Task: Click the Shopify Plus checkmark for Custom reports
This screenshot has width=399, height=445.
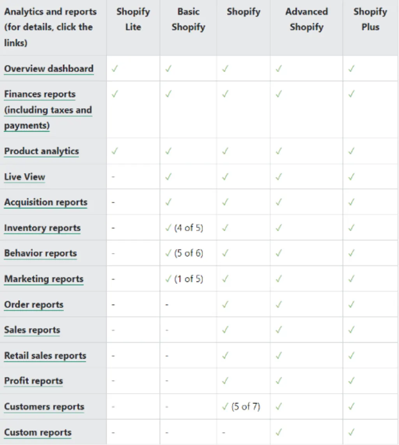Action: tap(351, 433)
